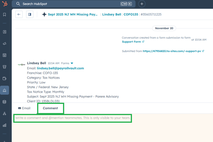Open the Bookmarks sidebar icon
Viewport: 213px width, 142px height.
pos(4,15)
